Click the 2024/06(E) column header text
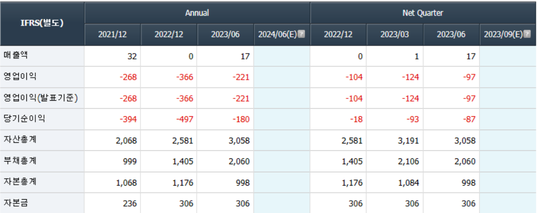The width and height of the screenshot is (537, 213). coord(278,35)
